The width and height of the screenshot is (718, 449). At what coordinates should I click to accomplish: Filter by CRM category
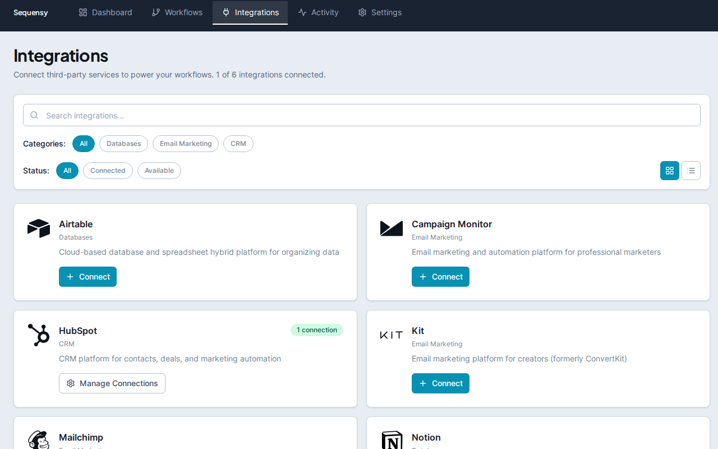coord(238,144)
